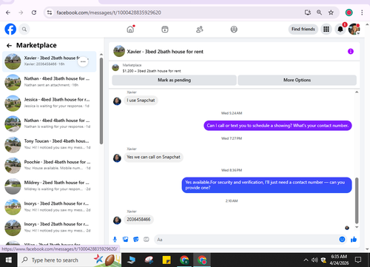Viewport: 370px width, 267px height.
Task: Open Chrome three-dot menu
Action: 362,13
